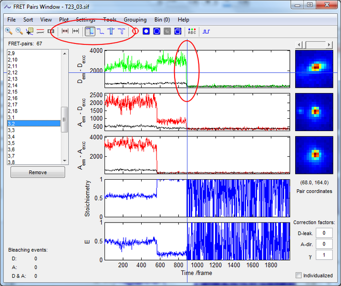Click the first blue circle ROI icon
This screenshot has width=341, height=286.
[x=146, y=31]
